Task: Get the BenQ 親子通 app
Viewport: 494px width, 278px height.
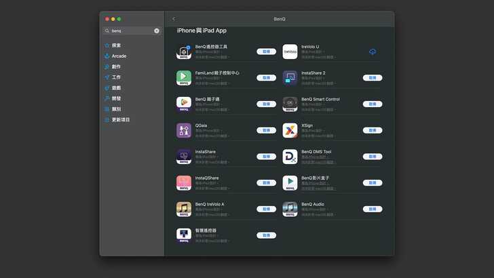Action: pyautogui.click(x=266, y=104)
